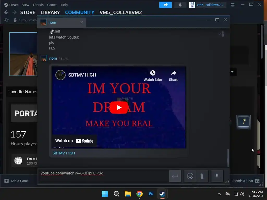Reload the page with refresh icon
This screenshot has height=200, width=267.
click(x=7, y=20)
